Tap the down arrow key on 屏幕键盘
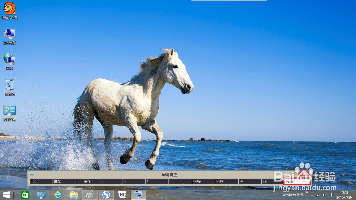This screenshot has width=356, height=200. 180,181
